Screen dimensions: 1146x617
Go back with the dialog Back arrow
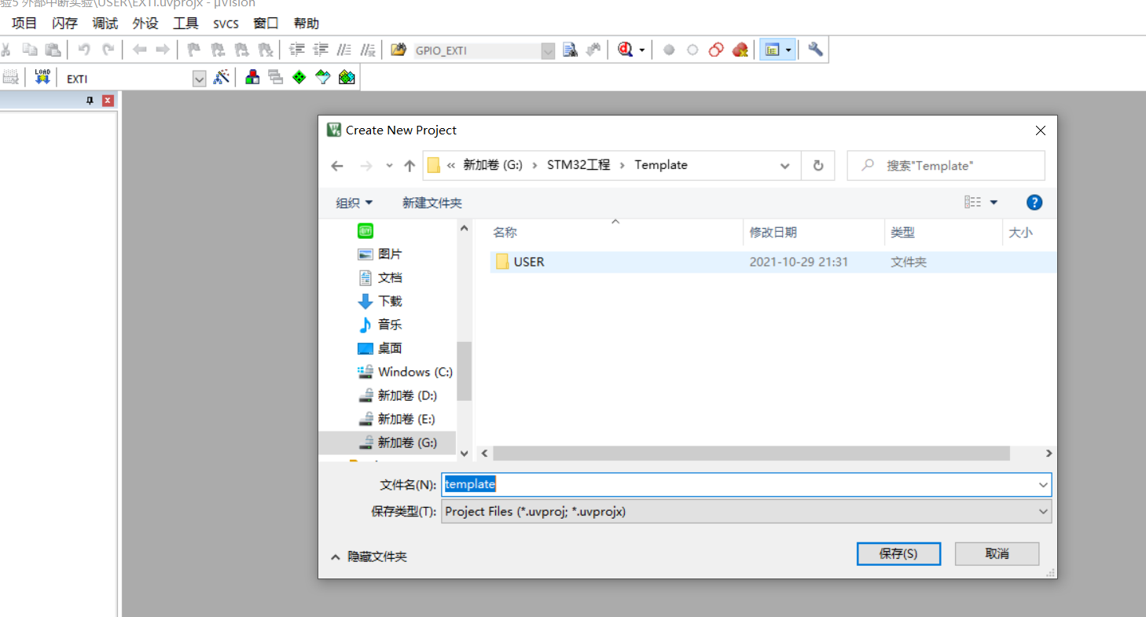coord(337,166)
